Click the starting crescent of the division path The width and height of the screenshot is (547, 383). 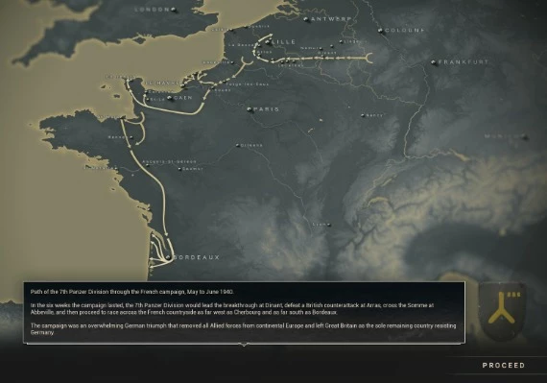tap(369, 58)
